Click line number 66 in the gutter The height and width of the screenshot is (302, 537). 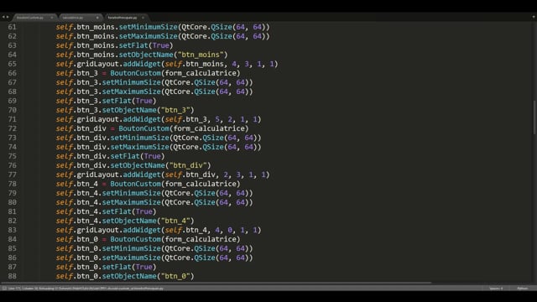12,73
